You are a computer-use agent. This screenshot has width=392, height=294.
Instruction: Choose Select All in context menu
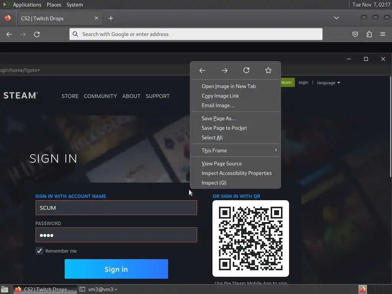pos(235,137)
